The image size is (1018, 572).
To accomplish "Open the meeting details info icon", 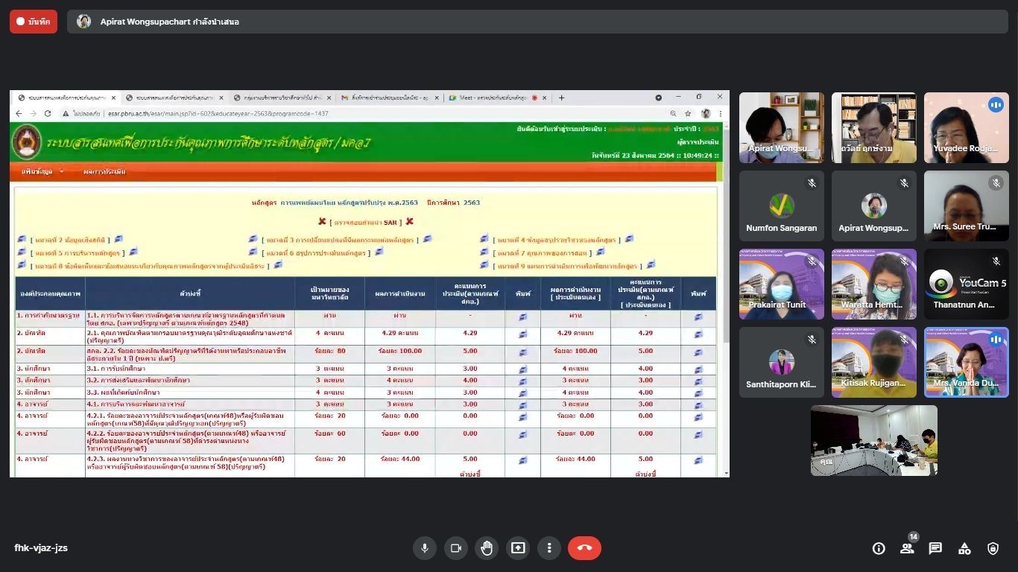I will (x=879, y=548).
